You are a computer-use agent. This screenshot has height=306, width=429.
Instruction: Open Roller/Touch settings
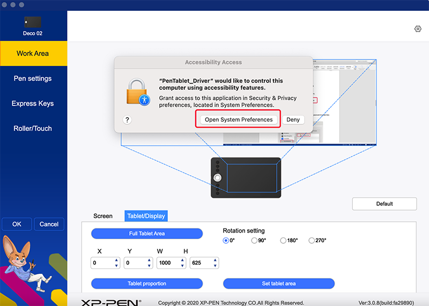[33, 128]
